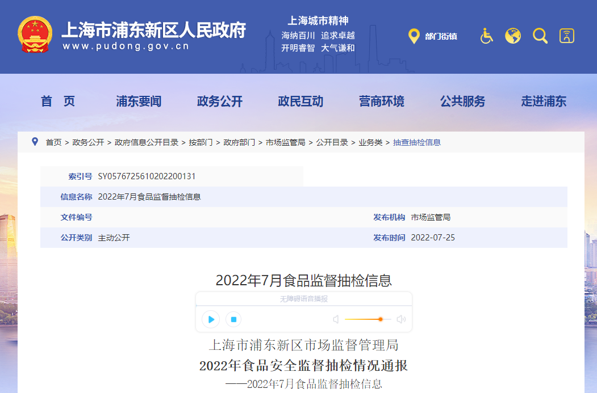Click the breadcrumb location pin icon
The height and width of the screenshot is (393, 597).
tap(35, 142)
